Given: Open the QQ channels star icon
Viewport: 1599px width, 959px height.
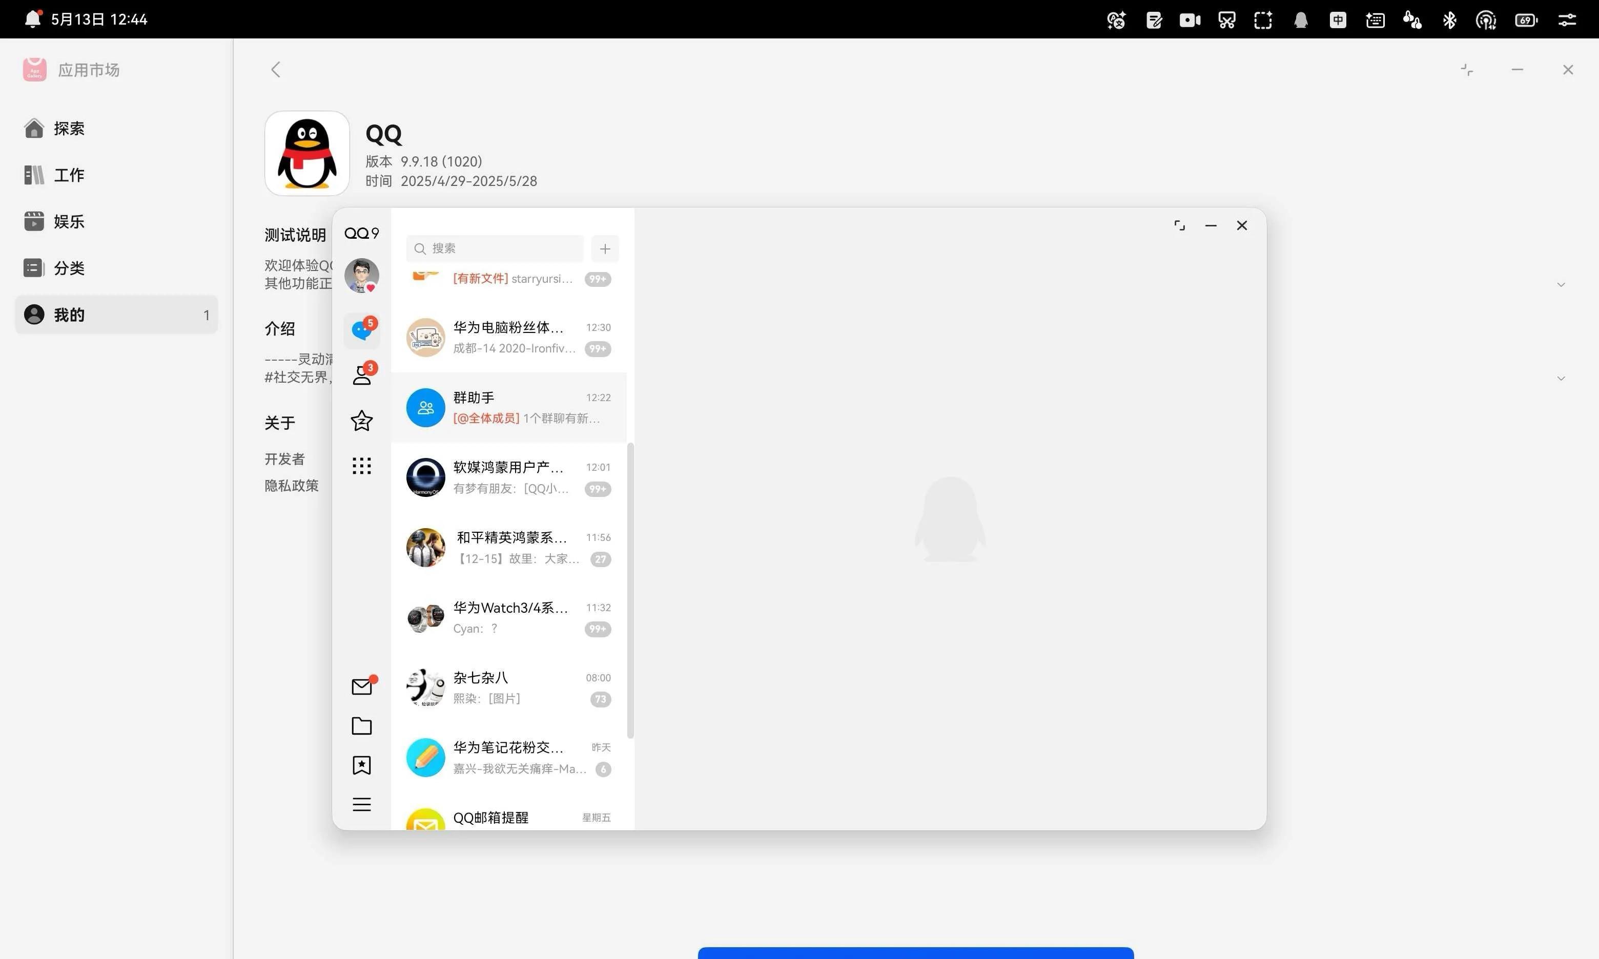Looking at the screenshot, I should coord(362,421).
